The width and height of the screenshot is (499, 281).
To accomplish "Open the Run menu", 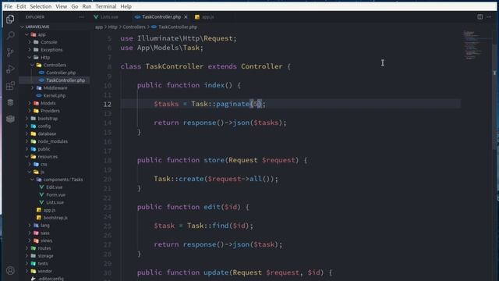I will 87,6.
